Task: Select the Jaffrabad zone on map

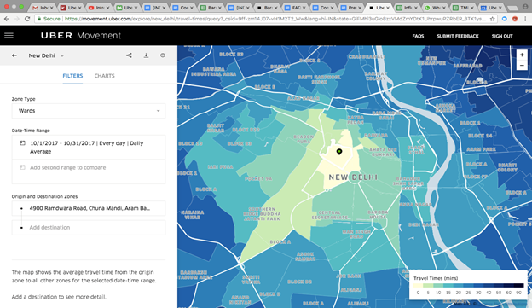Action: click(x=467, y=66)
